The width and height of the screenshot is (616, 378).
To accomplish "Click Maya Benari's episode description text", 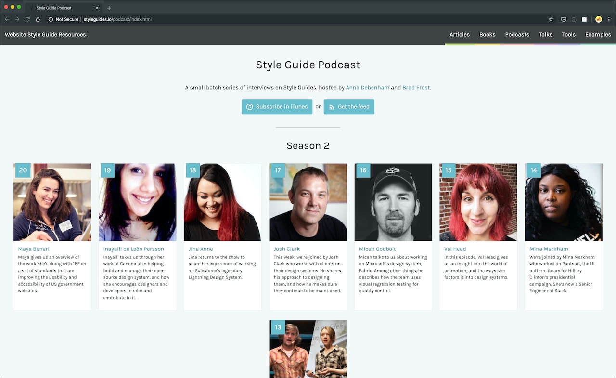I will pos(52,274).
